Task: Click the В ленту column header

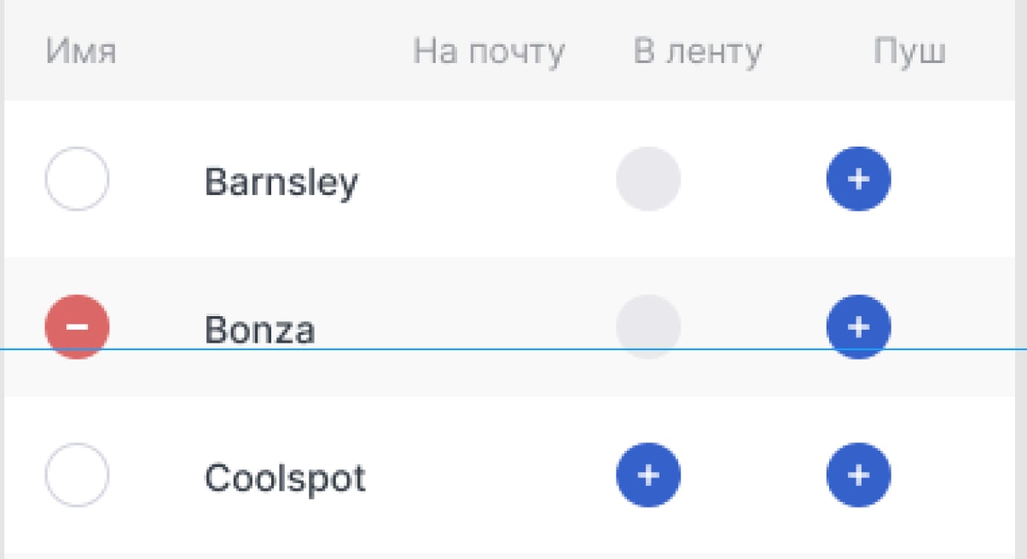Action: [698, 53]
